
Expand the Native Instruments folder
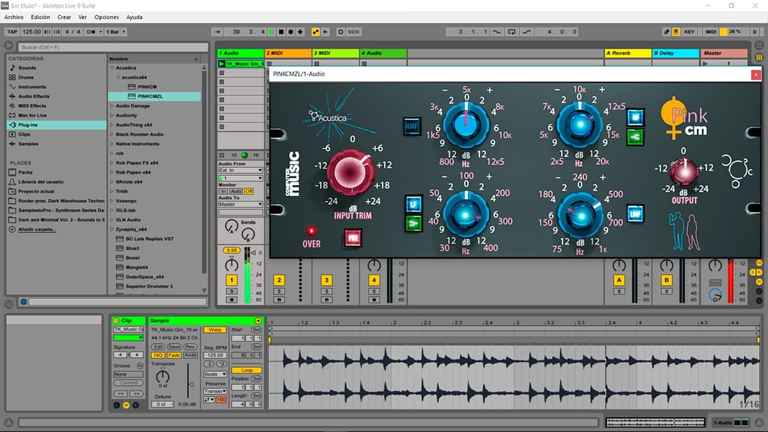click(x=112, y=144)
